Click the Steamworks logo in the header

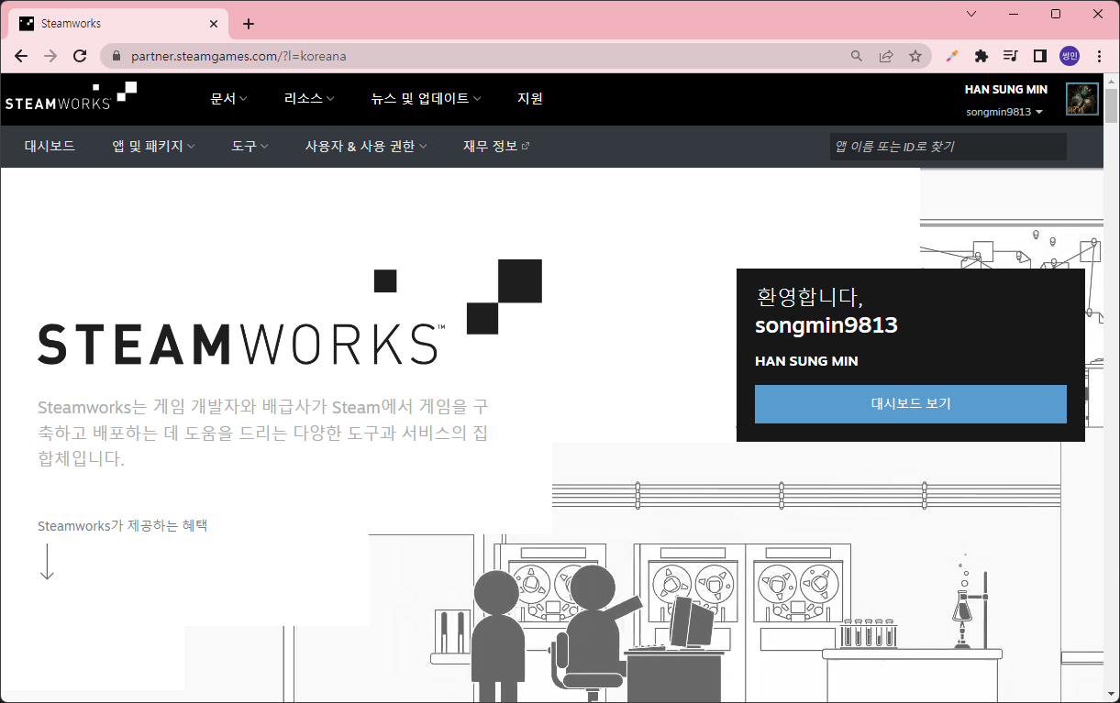coord(71,96)
